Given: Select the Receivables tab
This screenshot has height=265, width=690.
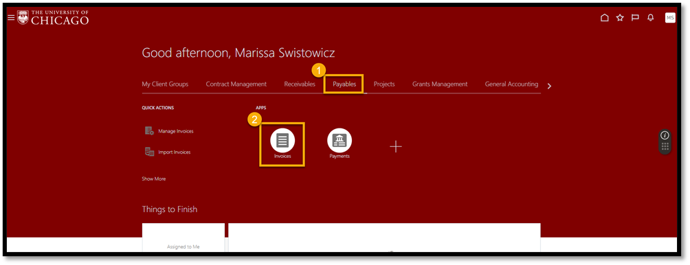Looking at the screenshot, I should coord(300,84).
